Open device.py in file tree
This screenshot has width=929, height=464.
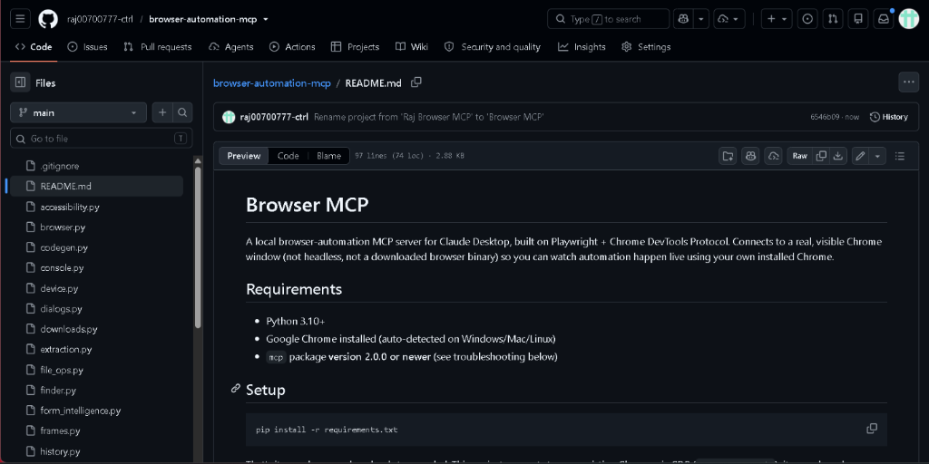coord(96,289)
